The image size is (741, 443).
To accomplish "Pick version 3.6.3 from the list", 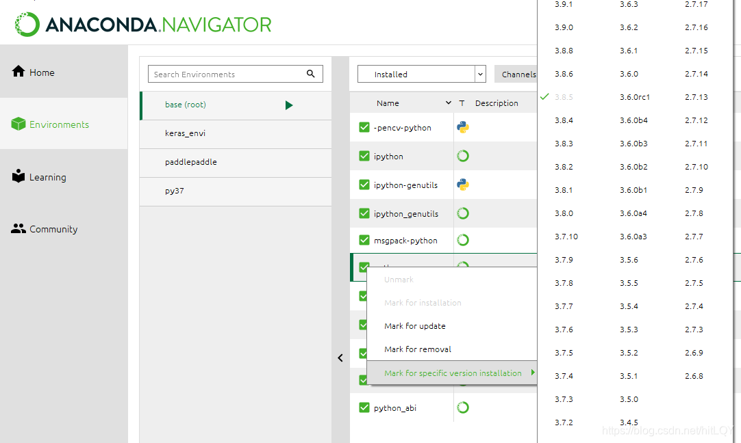I will (x=629, y=4).
